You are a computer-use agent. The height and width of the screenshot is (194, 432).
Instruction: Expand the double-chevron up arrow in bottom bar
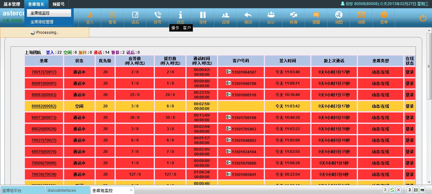click(385, 190)
